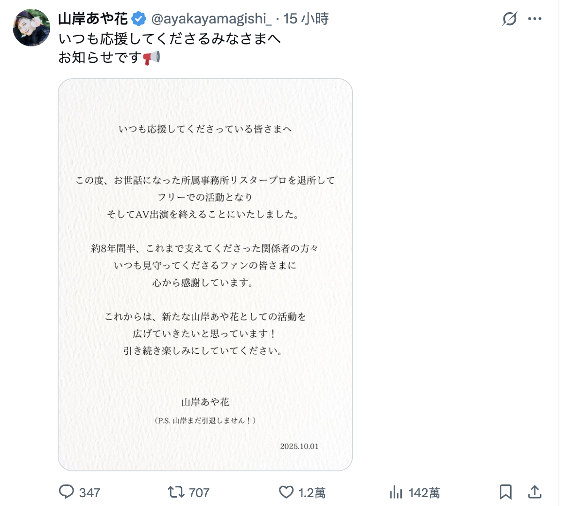Click the megaphone emoji after お知らせです
The height and width of the screenshot is (506, 564).
coord(151,58)
